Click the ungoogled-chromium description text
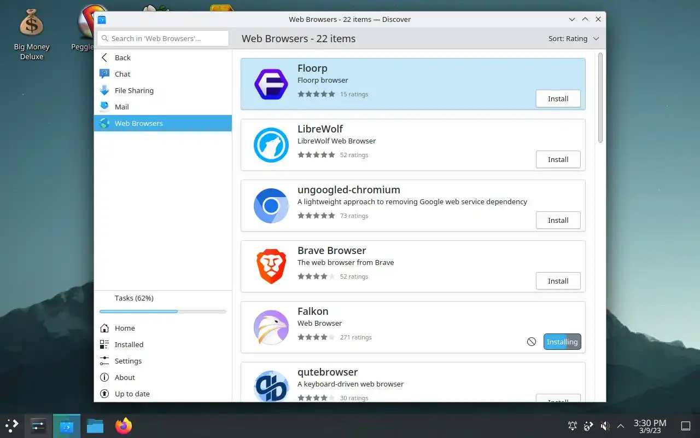 click(412, 201)
